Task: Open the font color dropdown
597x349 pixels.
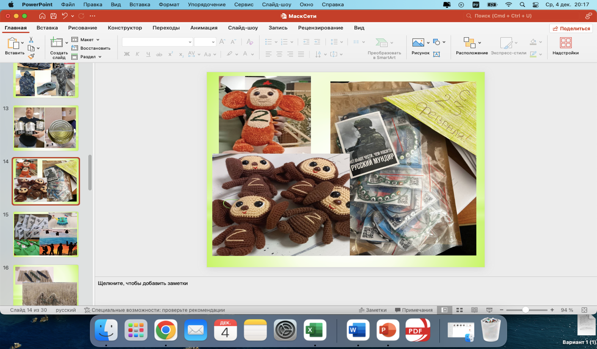Action: click(252, 54)
